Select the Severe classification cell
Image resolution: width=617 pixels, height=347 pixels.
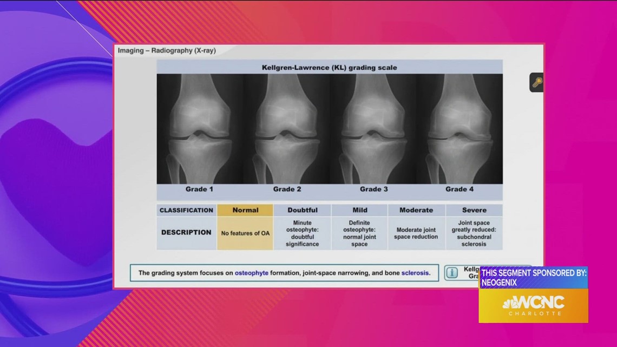[475, 210]
